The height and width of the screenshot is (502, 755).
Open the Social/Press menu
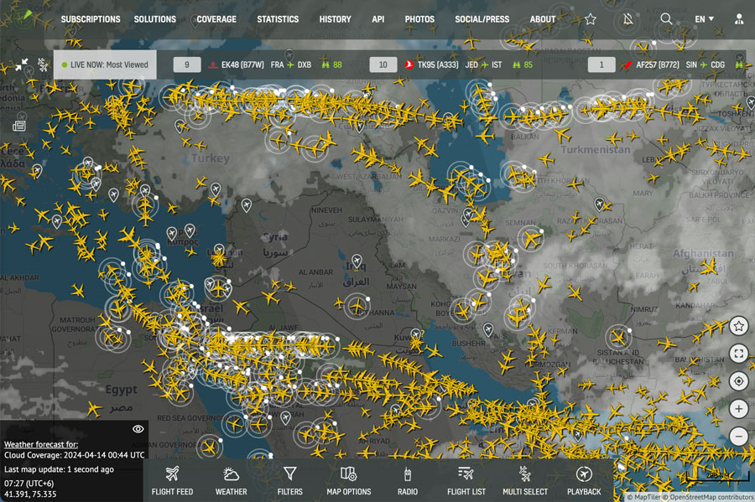pyautogui.click(x=482, y=19)
